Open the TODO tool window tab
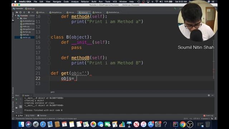The height and width of the screenshot is (129, 229). click(30, 115)
